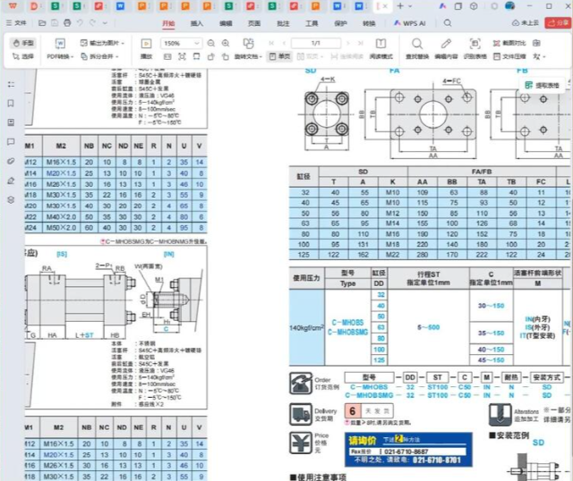Image resolution: width=573 pixels, height=481 pixels.
Task: Switch to the 页面 tab
Action: pos(254,23)
